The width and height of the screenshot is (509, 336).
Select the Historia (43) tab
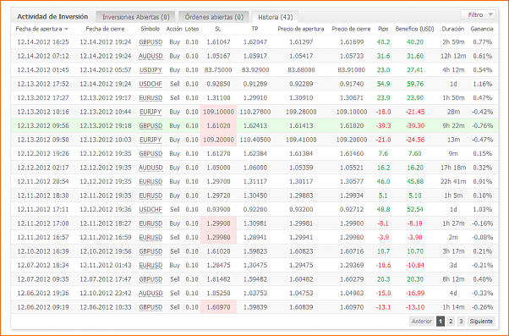pos(276,17)
